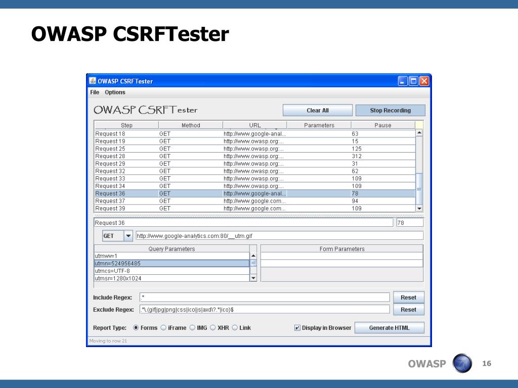
Task: Click the pause field showing 78
Action: [x=410, y=223]
